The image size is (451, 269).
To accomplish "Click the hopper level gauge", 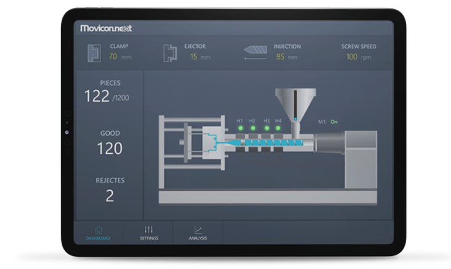I will pyautogui.click(x=295, y=105).
